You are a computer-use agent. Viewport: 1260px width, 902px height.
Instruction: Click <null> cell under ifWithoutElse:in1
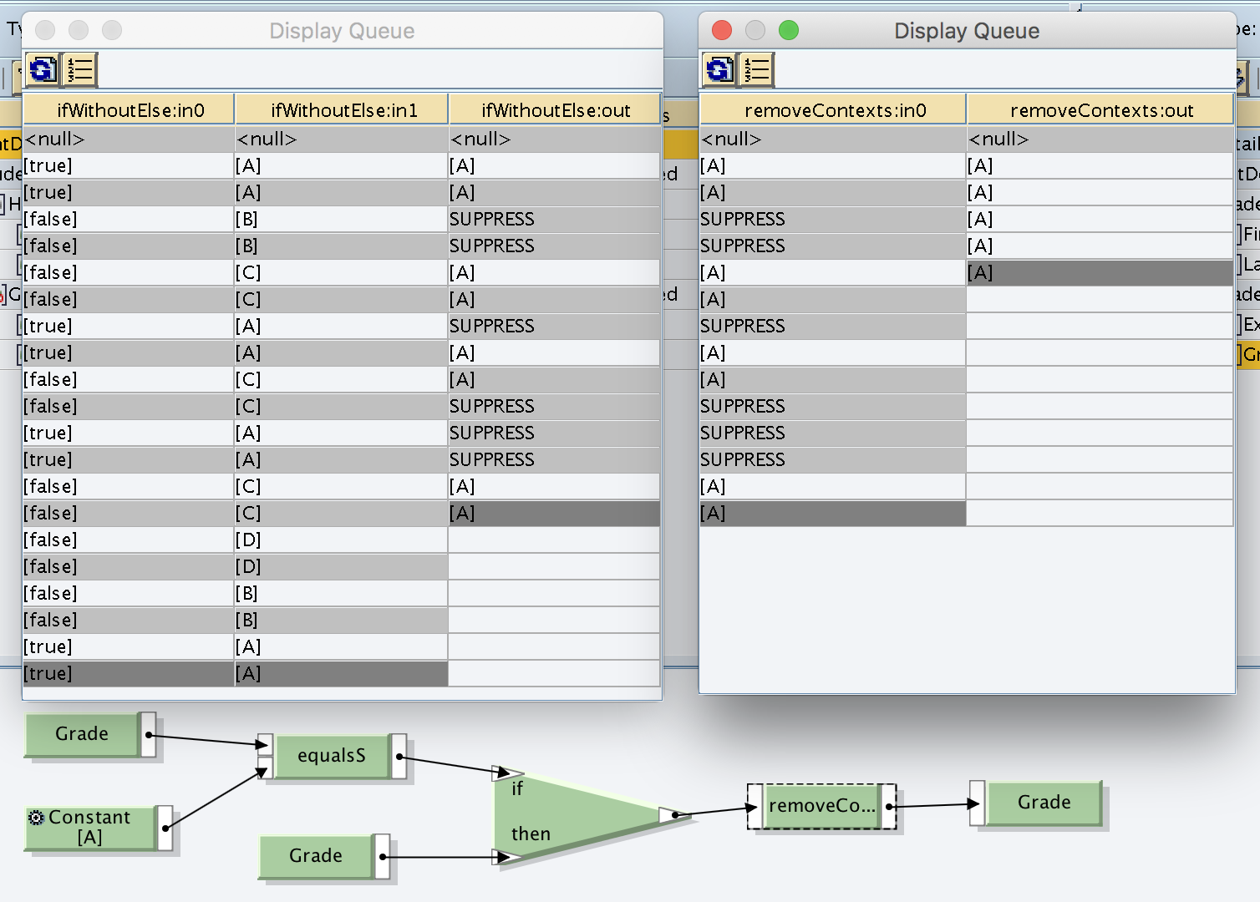pyautogui.click(x=342, y=139)
